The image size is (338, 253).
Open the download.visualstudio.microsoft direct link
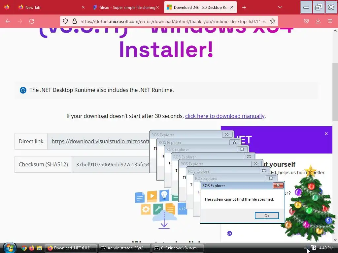[100, 141]
